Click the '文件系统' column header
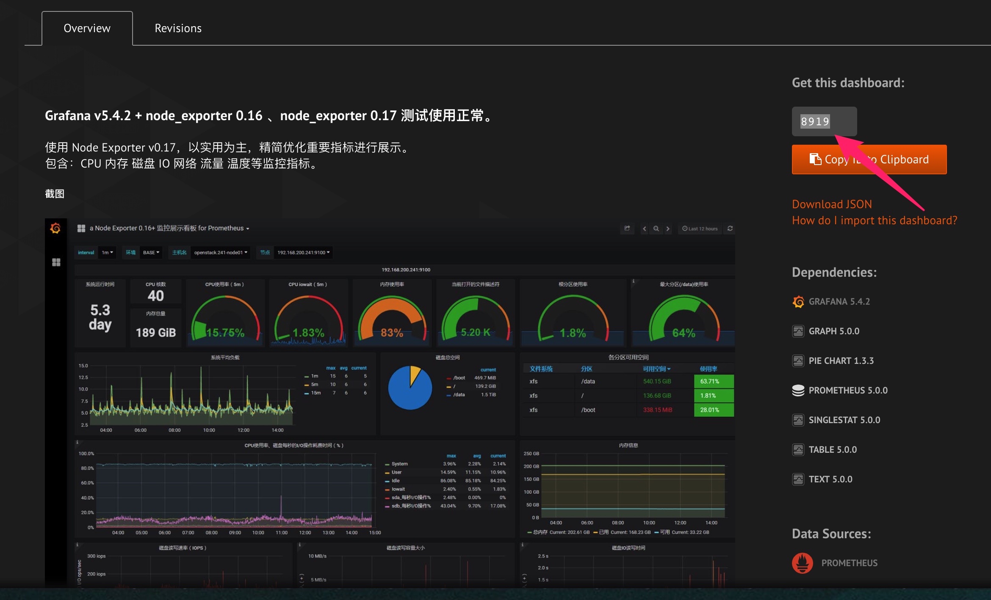This screenshot has height=600, width=991. point(541,369)
